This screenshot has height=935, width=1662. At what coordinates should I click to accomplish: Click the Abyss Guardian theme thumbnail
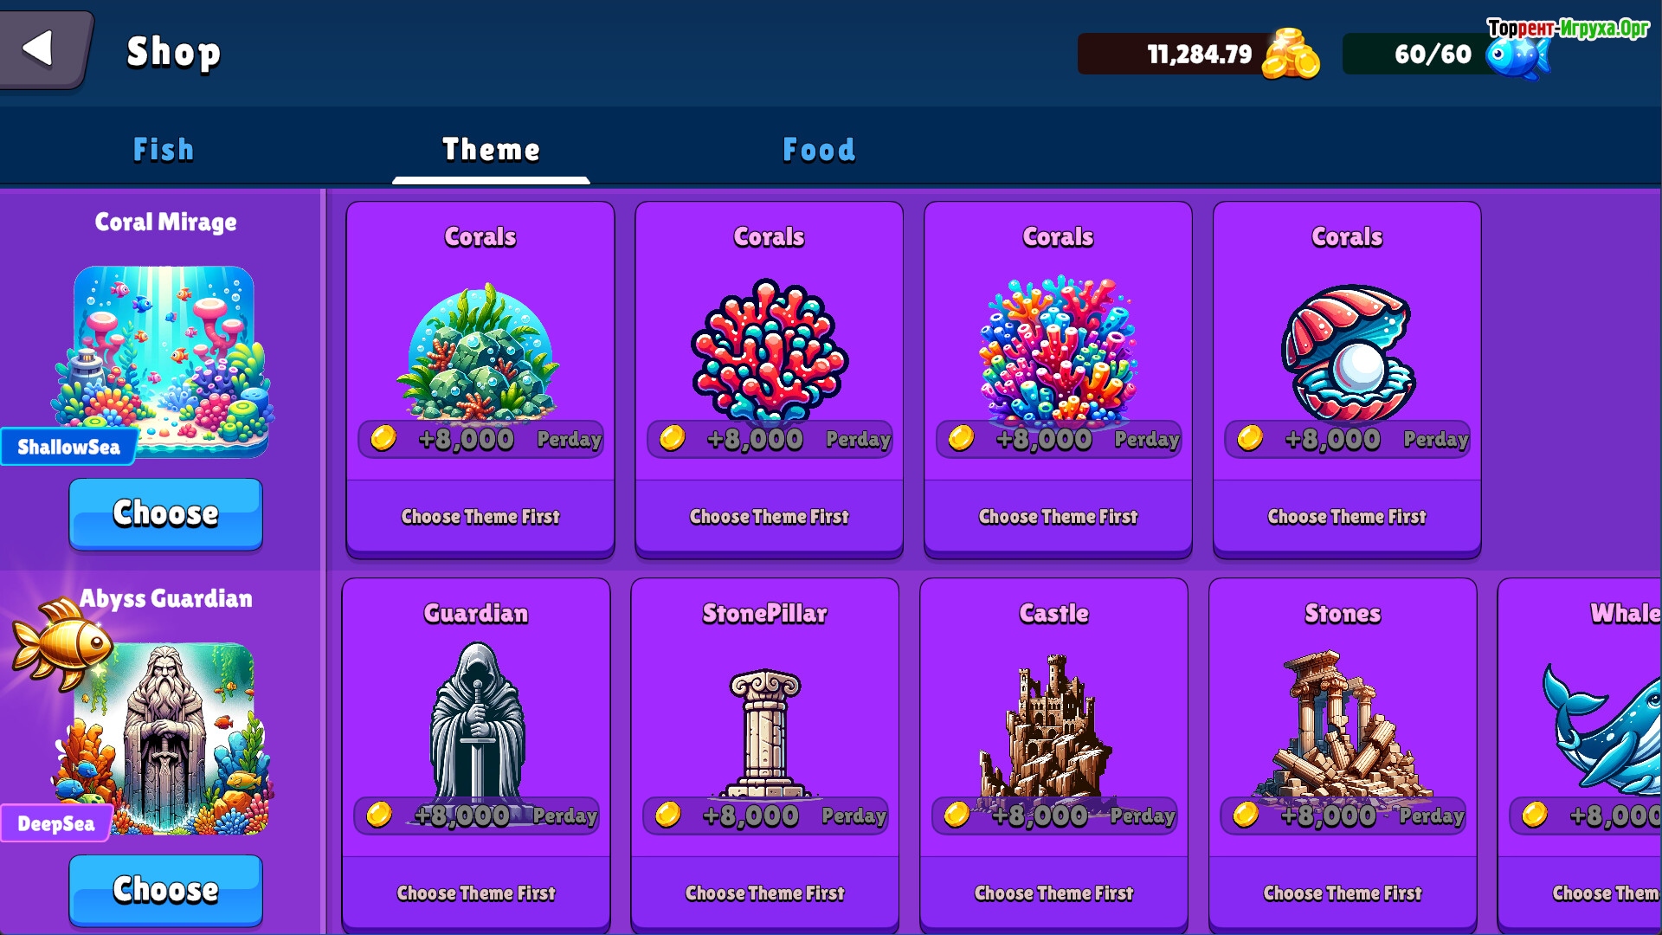(x=164, y=738)
